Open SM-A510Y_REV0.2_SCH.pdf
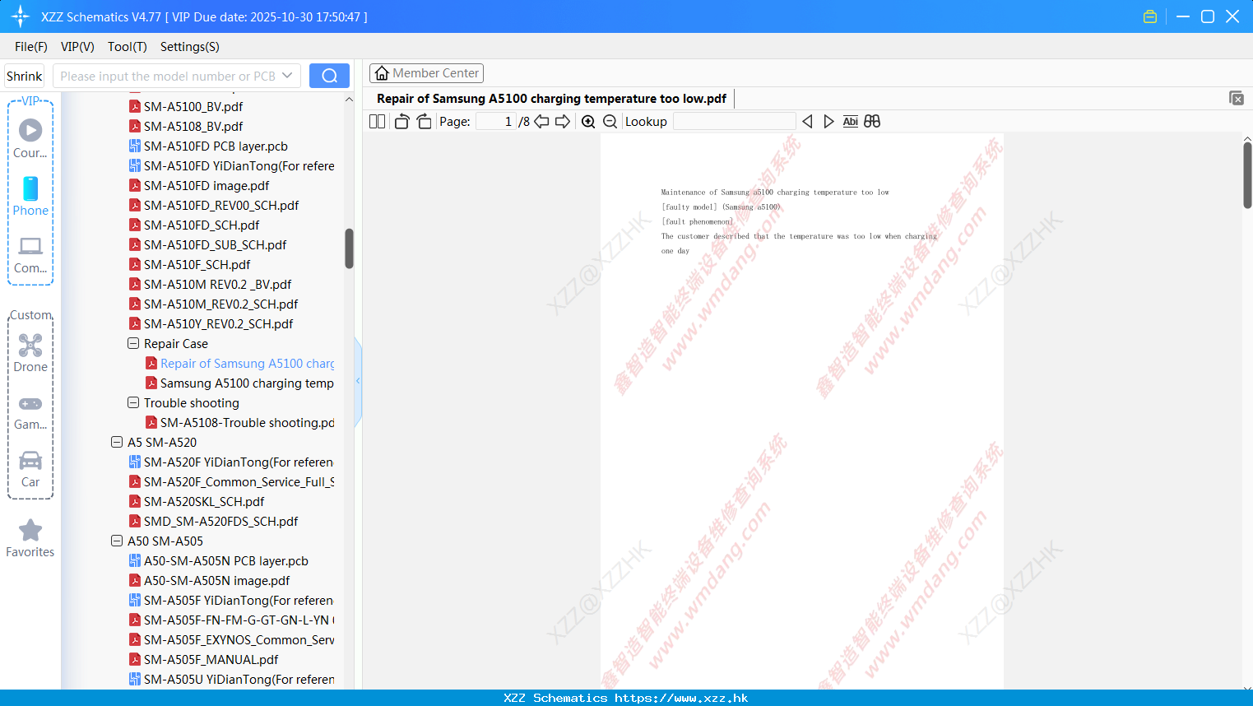 [211, 323]
